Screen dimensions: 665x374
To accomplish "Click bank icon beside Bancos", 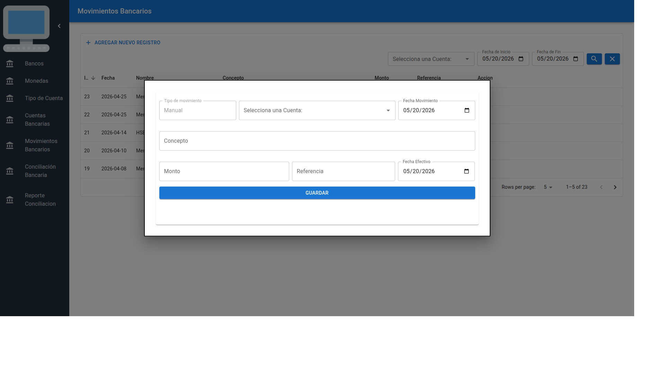I will pos(10,64).
